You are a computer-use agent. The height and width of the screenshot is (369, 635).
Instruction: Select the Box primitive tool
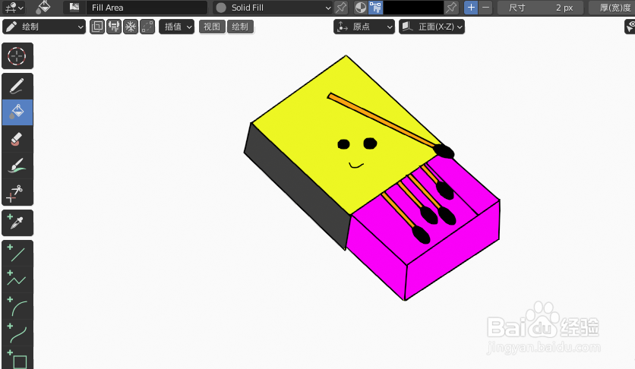pos(17,358)
